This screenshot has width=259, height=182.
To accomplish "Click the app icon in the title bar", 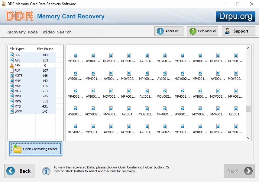I will point(3,4).
